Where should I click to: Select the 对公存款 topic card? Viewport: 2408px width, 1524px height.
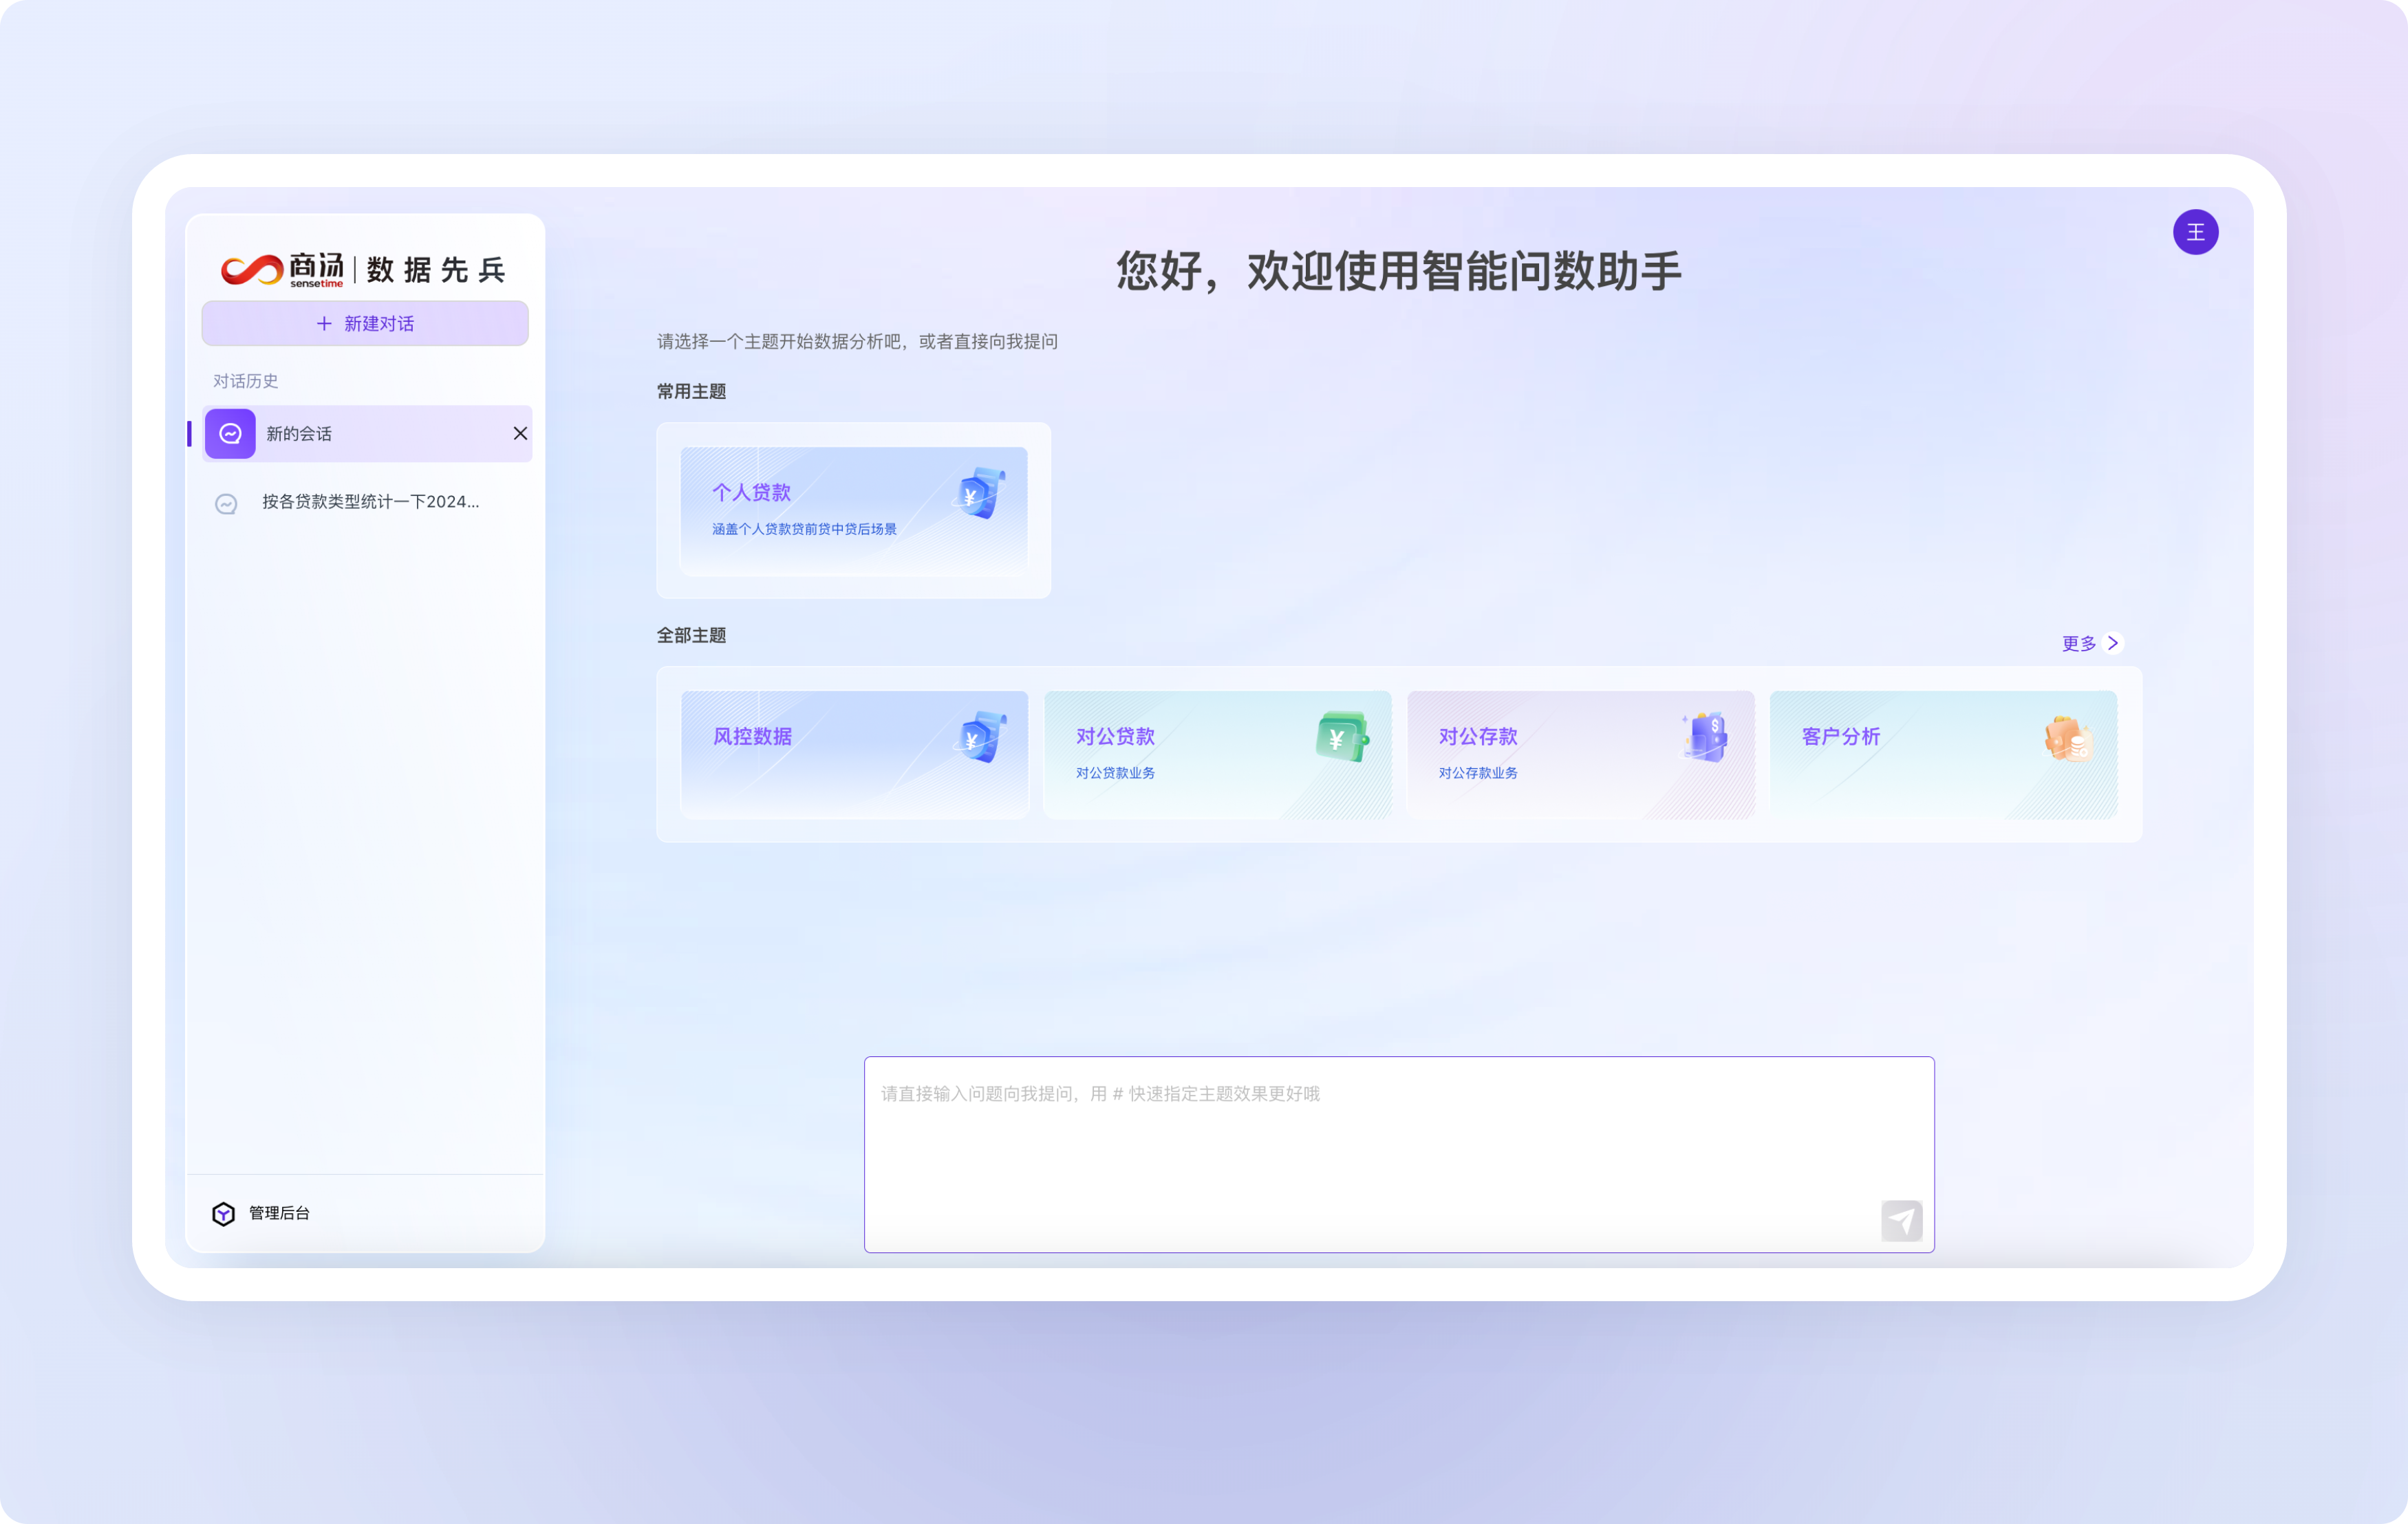pos(1580,754)
